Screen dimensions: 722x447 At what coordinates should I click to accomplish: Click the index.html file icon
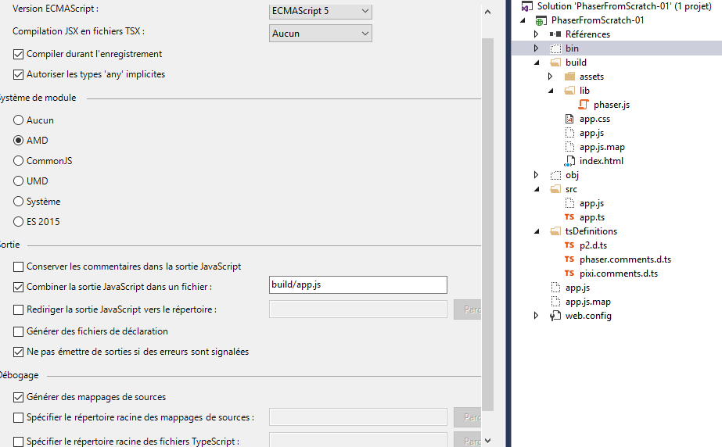pyautogui.click(x=569, y=161)
